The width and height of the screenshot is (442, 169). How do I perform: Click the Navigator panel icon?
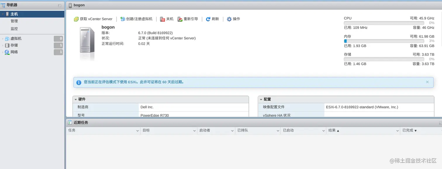coord(3,5)
